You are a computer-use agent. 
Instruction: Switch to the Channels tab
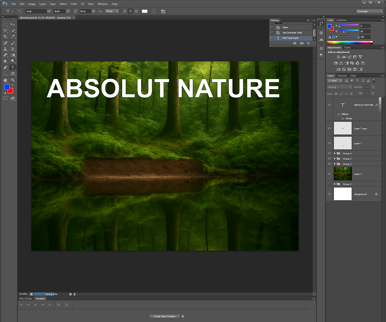(342, 76)
